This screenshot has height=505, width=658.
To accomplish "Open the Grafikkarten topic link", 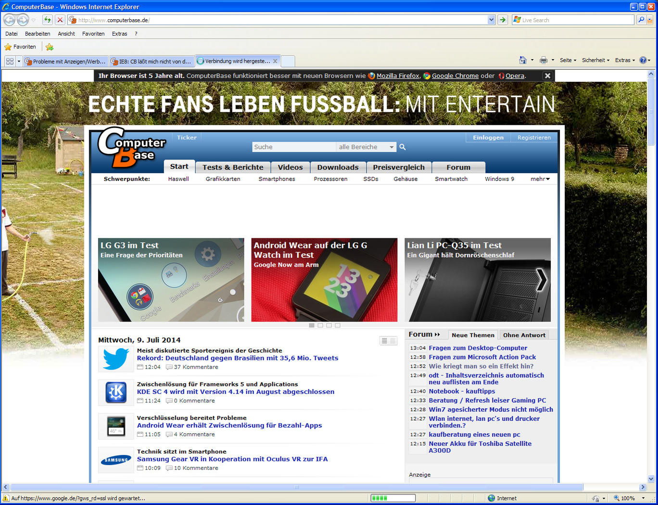I will pyautogui.click(x=223, y=179).
